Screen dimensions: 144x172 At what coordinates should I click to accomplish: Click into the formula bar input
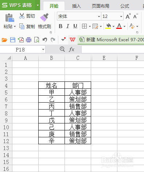coord(113,49)
